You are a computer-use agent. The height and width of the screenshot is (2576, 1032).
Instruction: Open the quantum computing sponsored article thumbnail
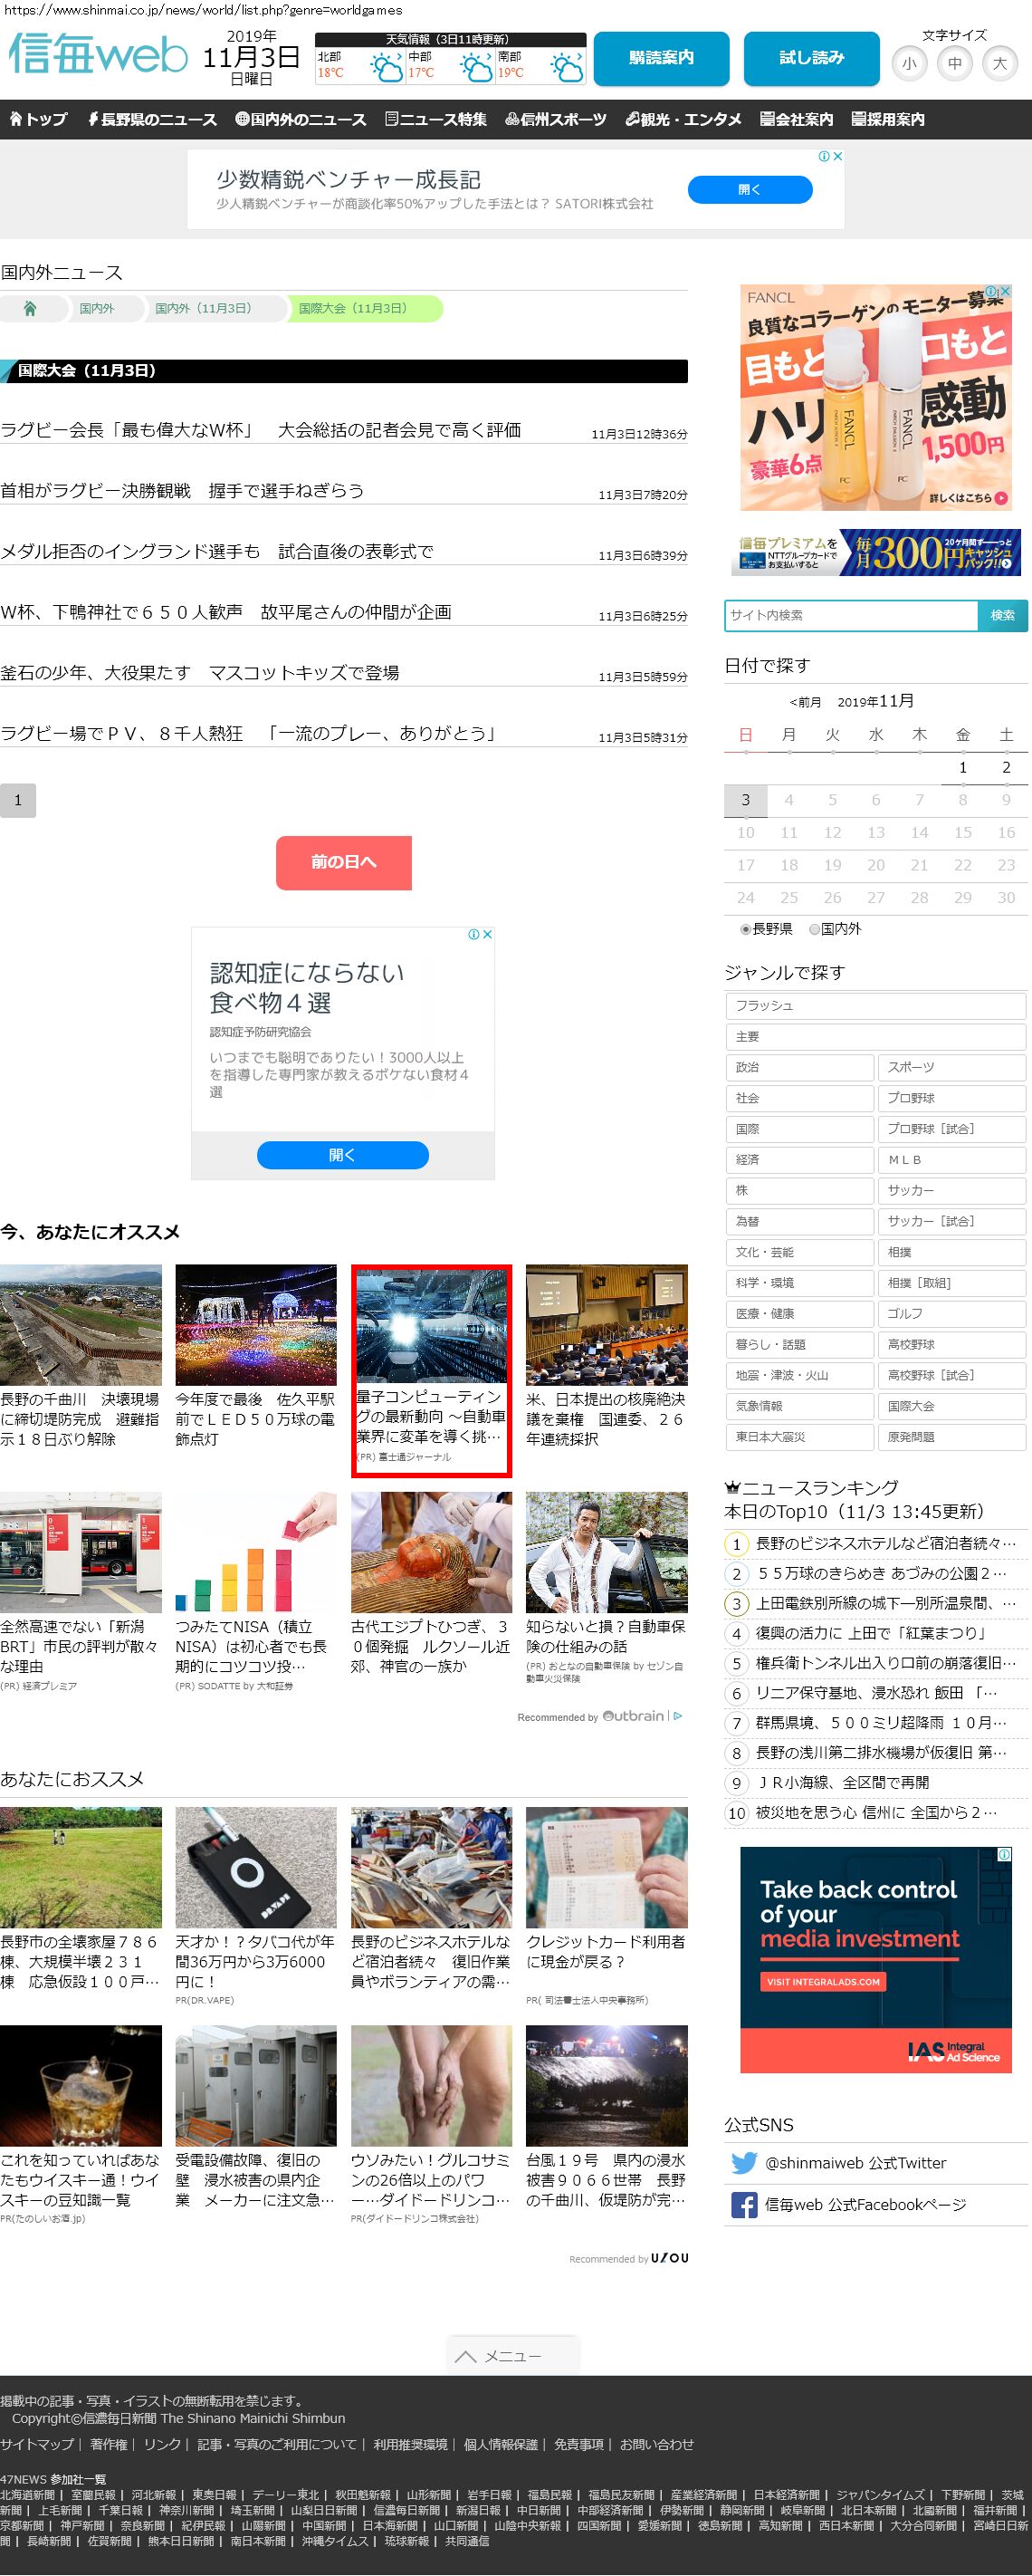[432, 1326]
